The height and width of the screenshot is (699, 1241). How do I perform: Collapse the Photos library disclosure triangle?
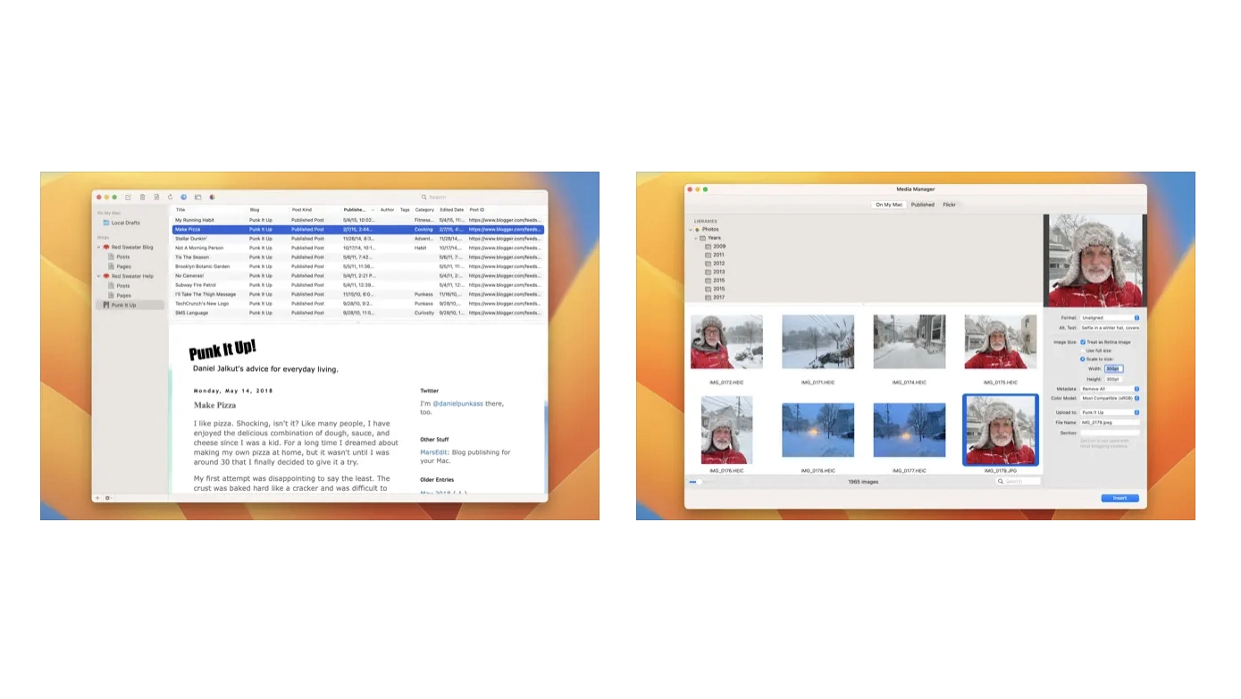click(691, 230)
